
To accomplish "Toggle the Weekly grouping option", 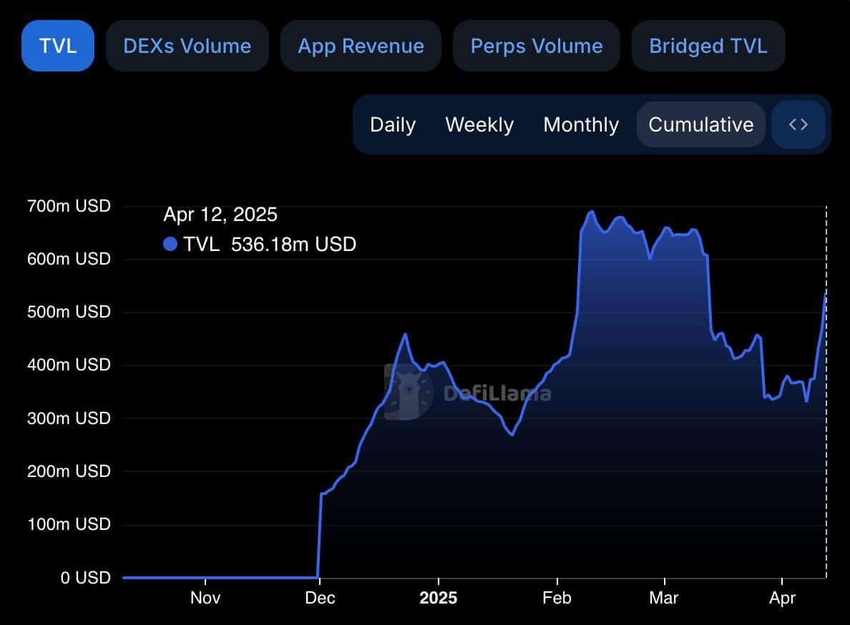I will (x=479, y=124).
